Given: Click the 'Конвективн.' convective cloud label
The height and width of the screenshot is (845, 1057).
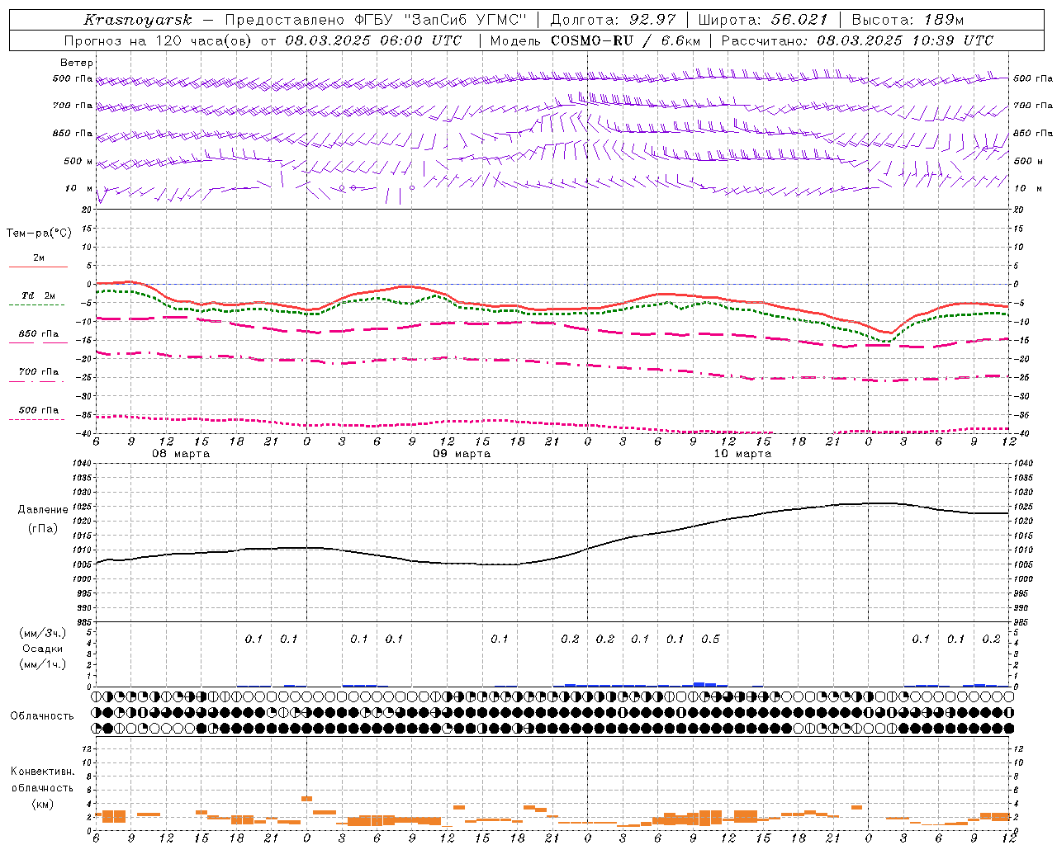Looking at the screenshot, I should click(42, 772).
